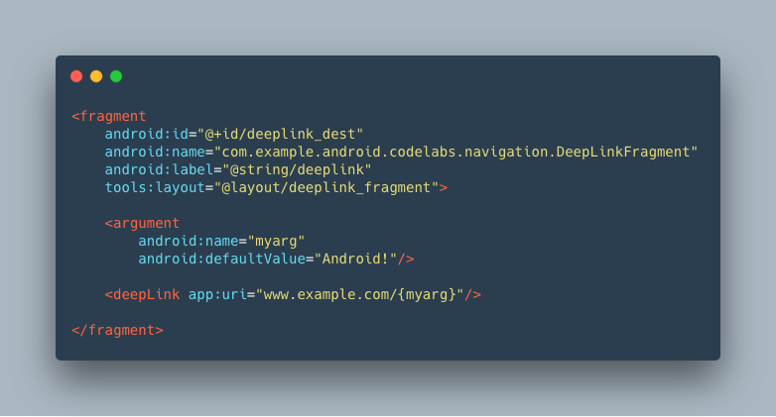Click the android:defaultValue attribute

(x=221, y=259)
